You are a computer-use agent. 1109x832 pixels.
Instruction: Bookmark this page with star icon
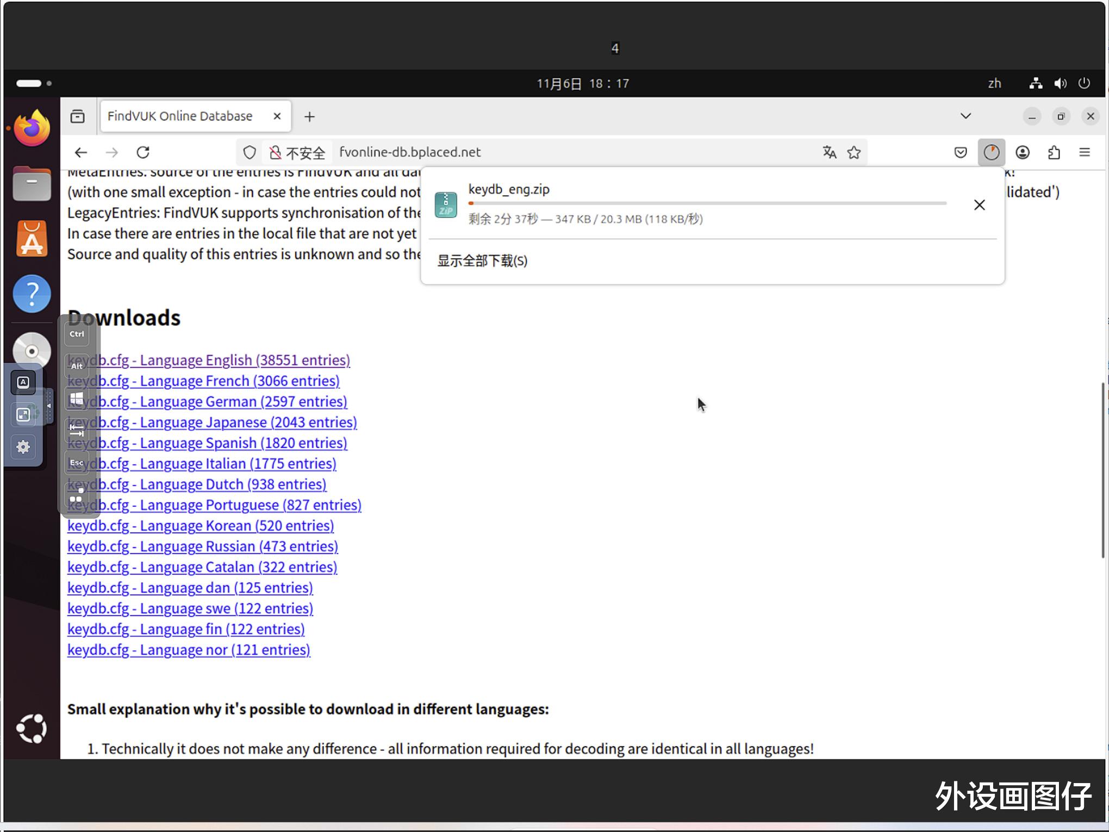tap(854, 152)
